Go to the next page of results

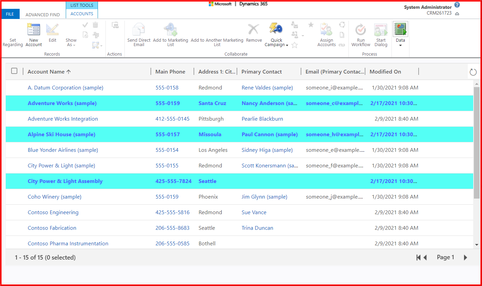tap(465, 258)
